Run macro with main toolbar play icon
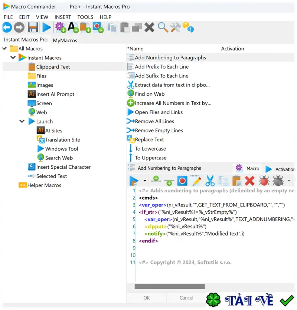Screen dimensions: 297x310 (46, 27)
